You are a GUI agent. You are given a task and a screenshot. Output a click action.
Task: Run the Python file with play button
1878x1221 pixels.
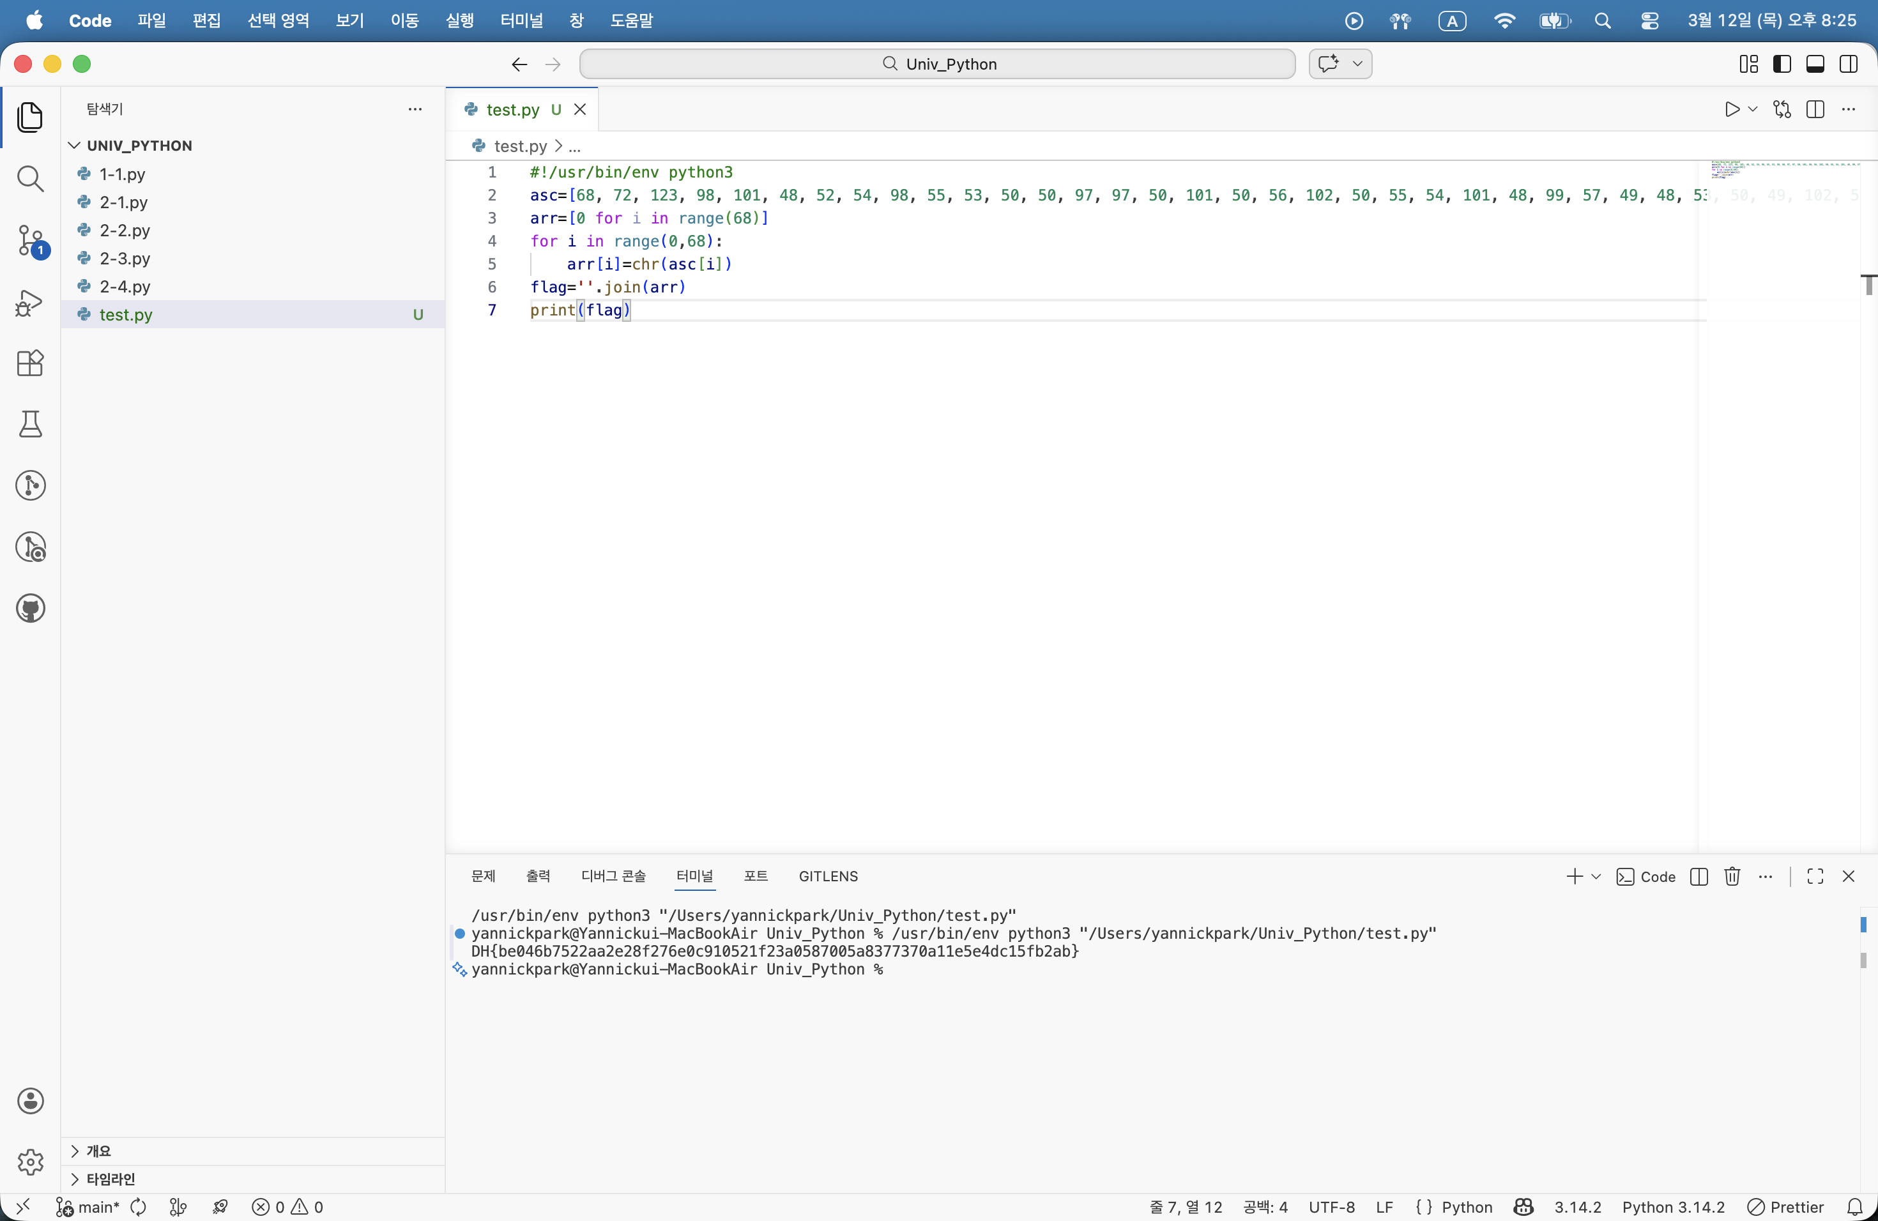point(1731,110)
